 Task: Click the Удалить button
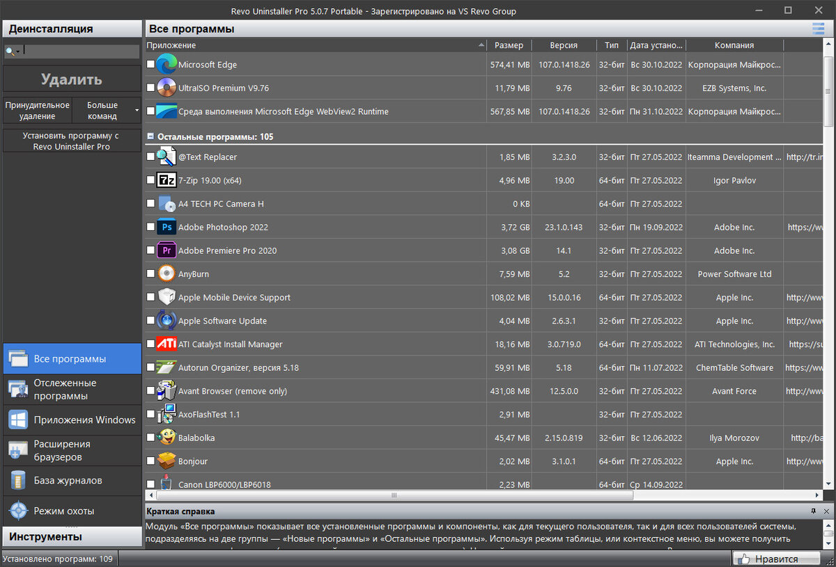tap(72, 79)
